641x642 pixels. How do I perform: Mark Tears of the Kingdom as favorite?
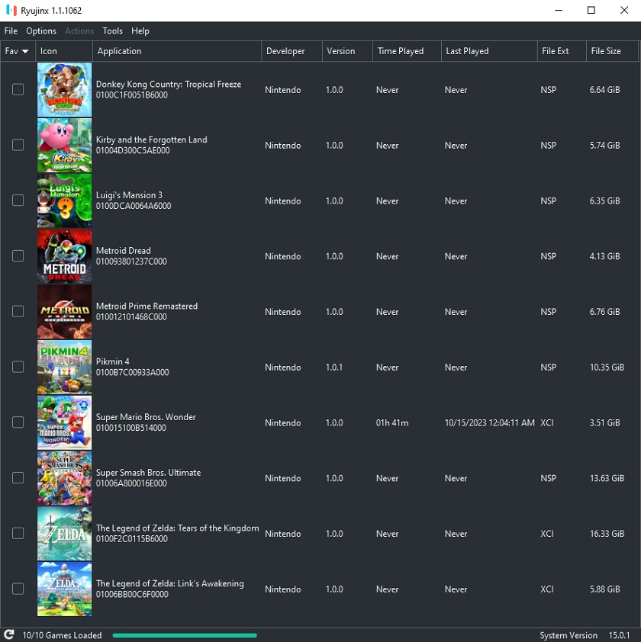18,533
